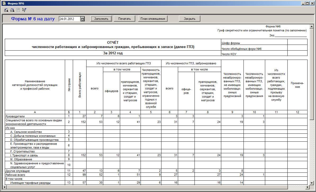Viewport: 316px width, 192px height.
Task: Click the horizontal scrollbar right arrow
Action: [x=308, y=187]
